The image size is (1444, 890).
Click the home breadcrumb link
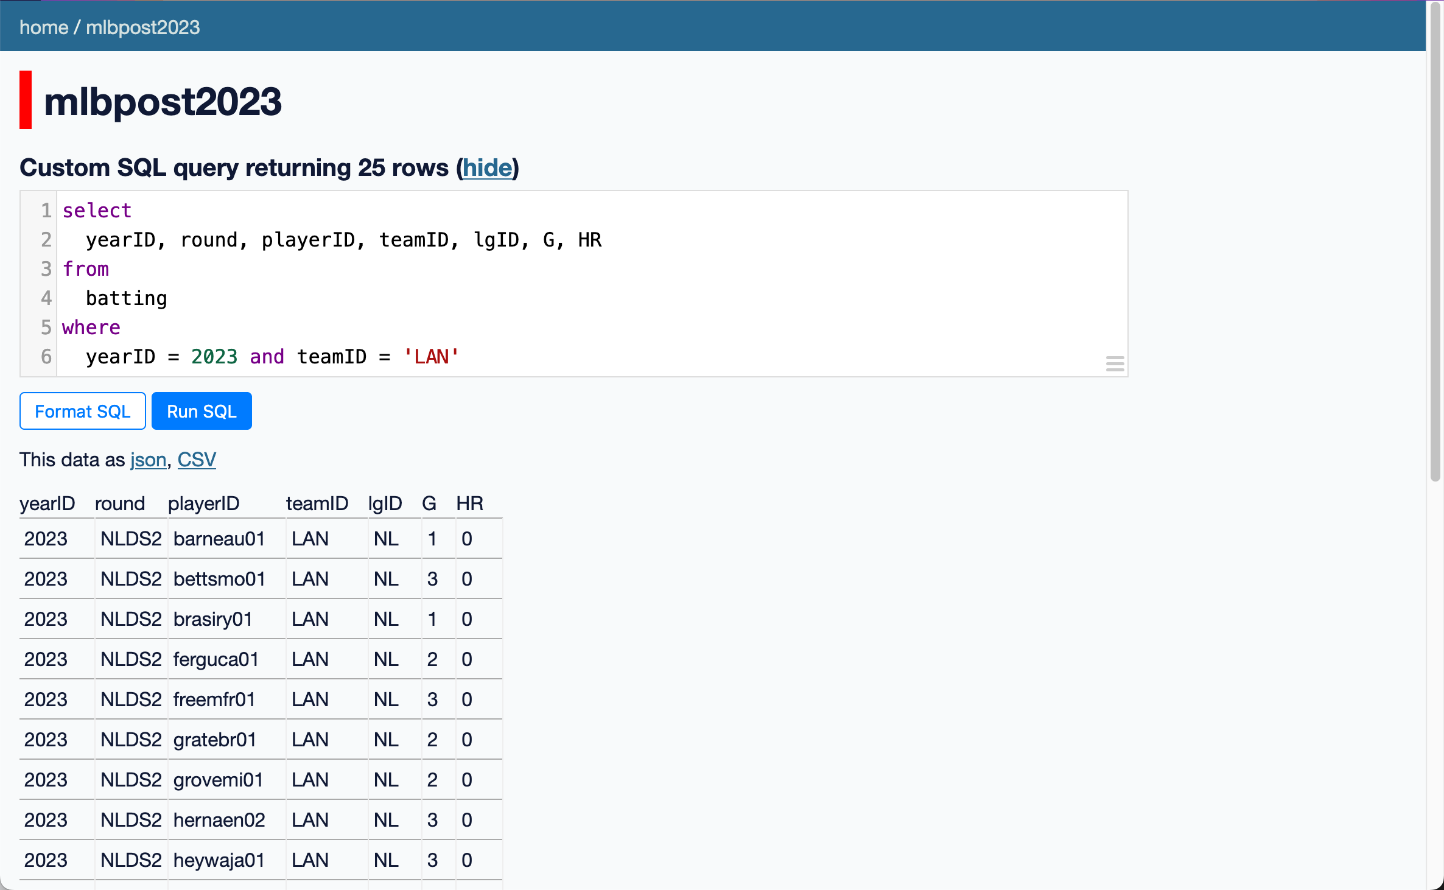click(x=43, y=27)
